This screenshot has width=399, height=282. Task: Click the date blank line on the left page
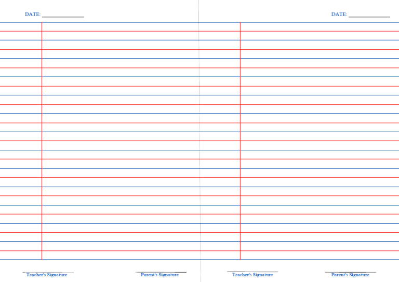(x=63, y=17)
